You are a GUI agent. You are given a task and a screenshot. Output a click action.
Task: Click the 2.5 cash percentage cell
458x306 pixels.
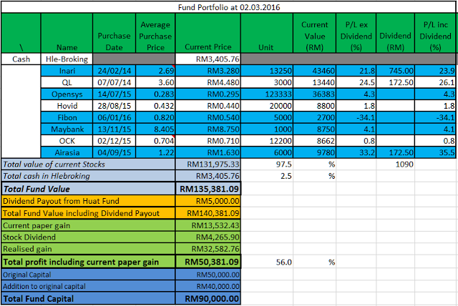(x=267, y=176)
